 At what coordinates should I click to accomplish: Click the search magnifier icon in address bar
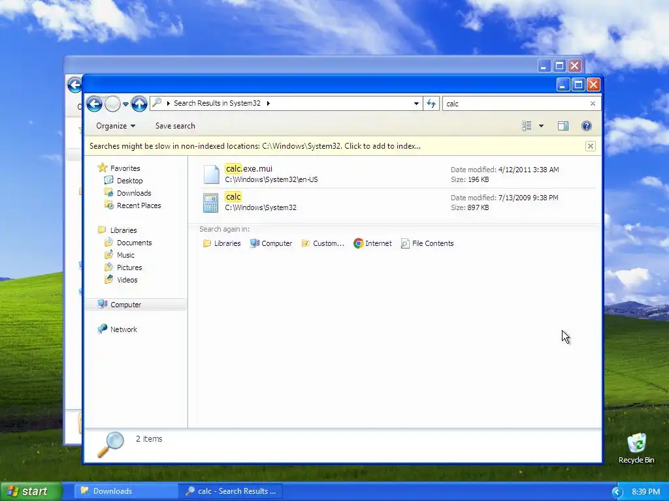point(157,102)
